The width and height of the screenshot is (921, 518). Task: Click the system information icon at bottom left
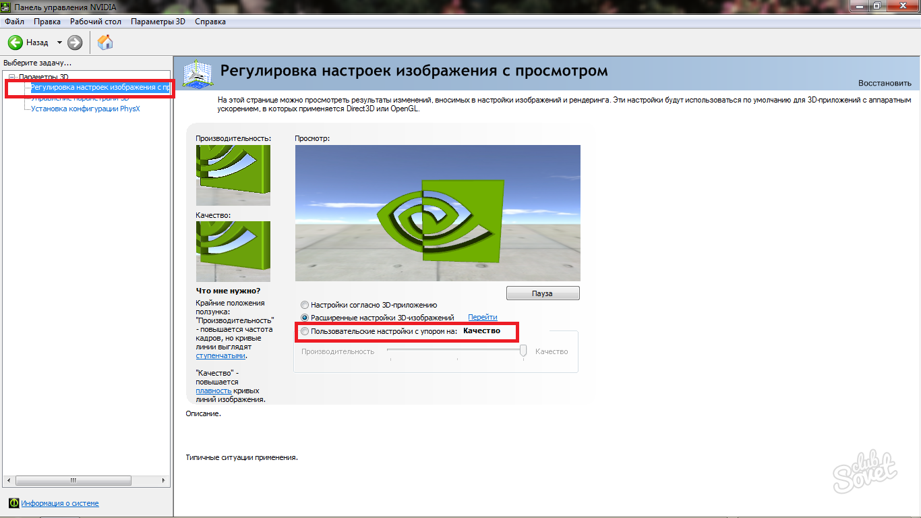(x=13, y=503)
